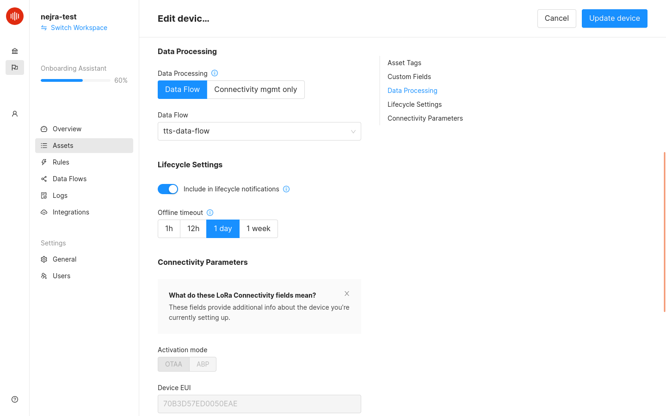Open the Users section icon
666x416 pixels.
coord(44,275)
